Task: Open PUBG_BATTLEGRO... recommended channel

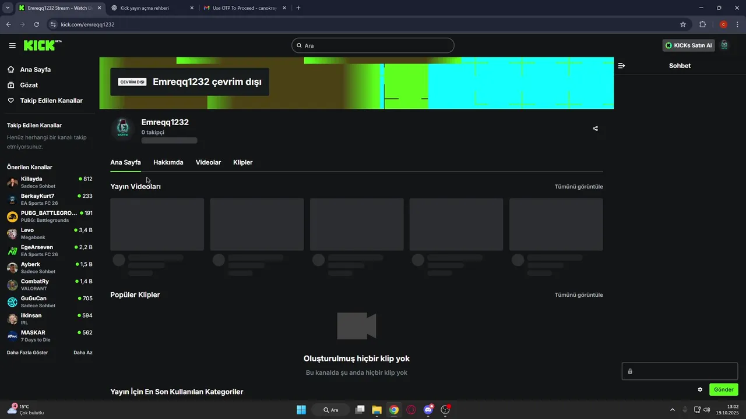Action: click(50, 216)
